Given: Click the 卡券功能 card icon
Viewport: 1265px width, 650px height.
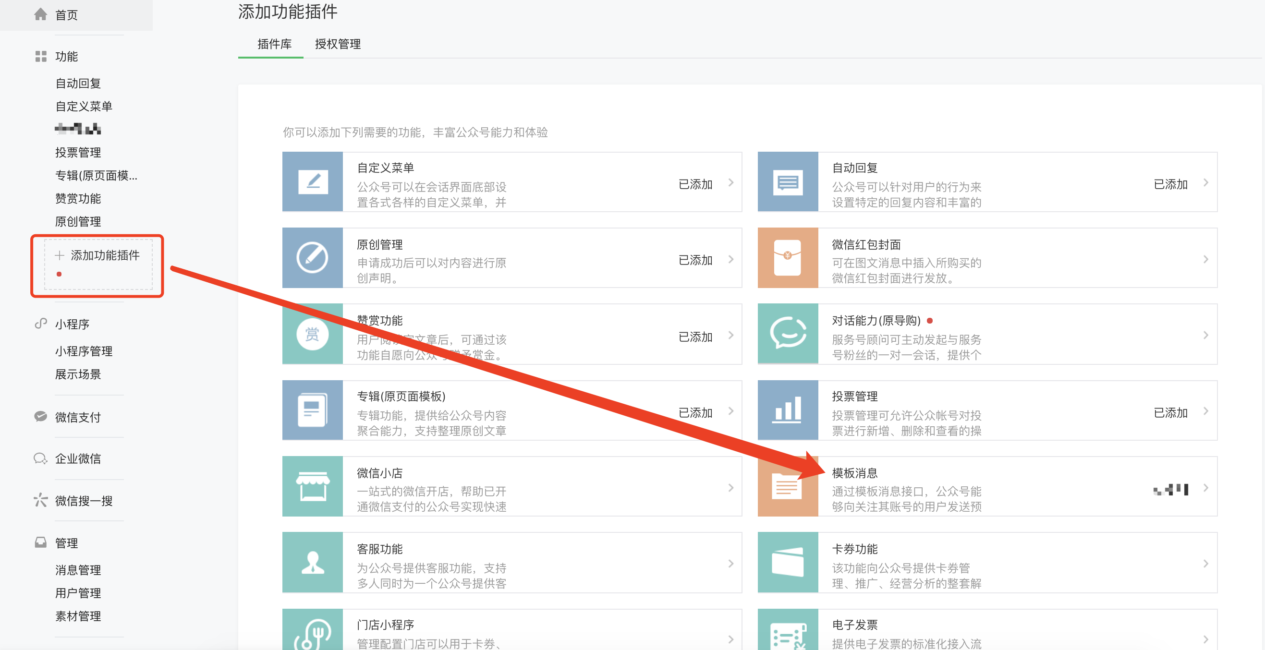Looking at the screenshot, I should point(788,563).
